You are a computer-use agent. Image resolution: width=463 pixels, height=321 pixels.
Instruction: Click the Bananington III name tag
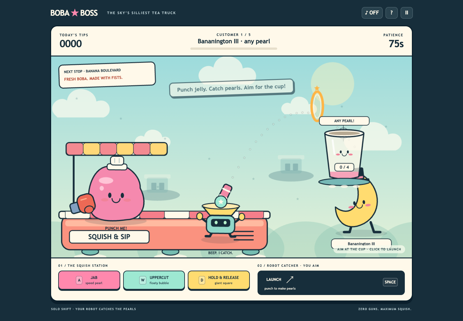coord(361,243)
